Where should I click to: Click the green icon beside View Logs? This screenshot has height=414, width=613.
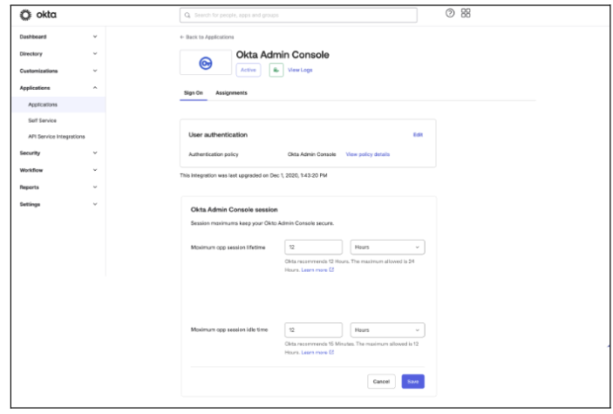tap(276, 71)
